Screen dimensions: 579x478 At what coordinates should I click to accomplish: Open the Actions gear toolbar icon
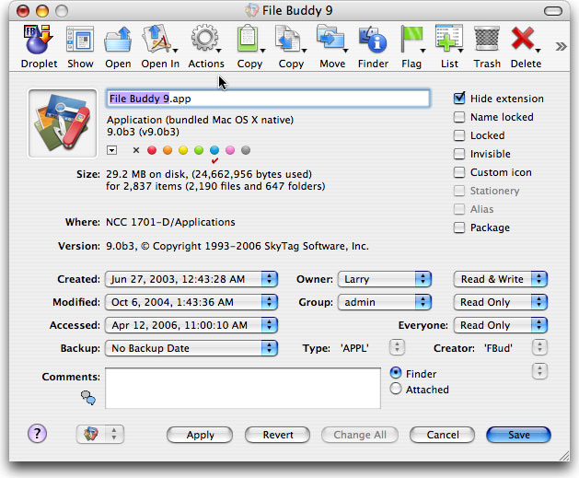[x=205, y=39]
